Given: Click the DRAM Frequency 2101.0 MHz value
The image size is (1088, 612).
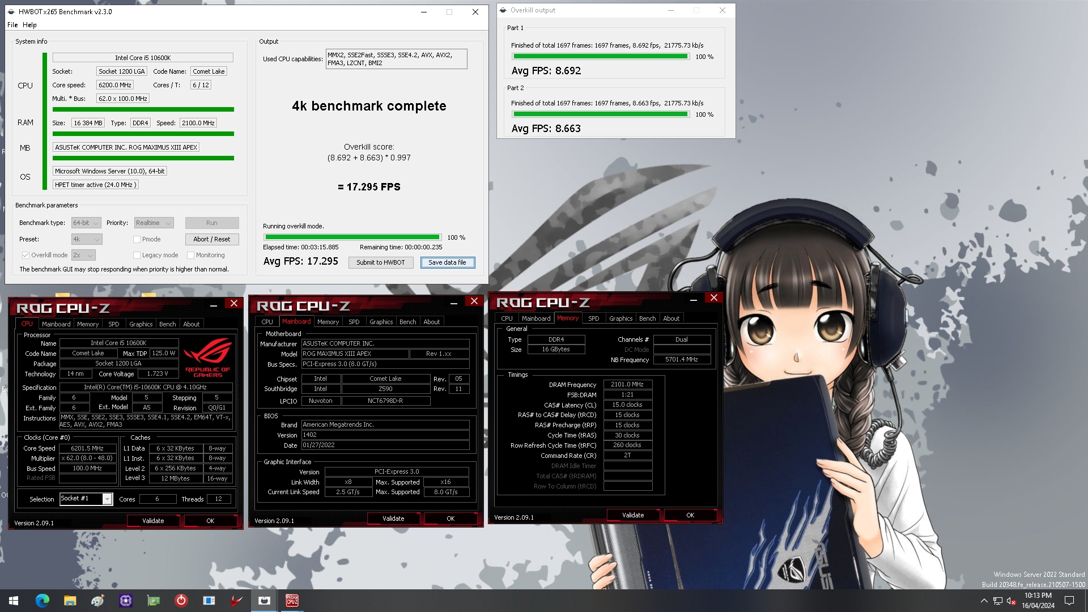Looking at the screenshot, I should point(627,384).
